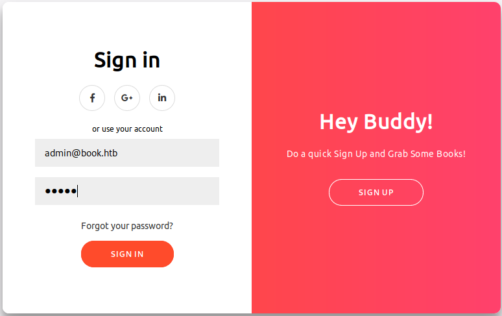Click the Hey Buddy! heading
The image size is (502, 316).
click(x=376, y=121)
